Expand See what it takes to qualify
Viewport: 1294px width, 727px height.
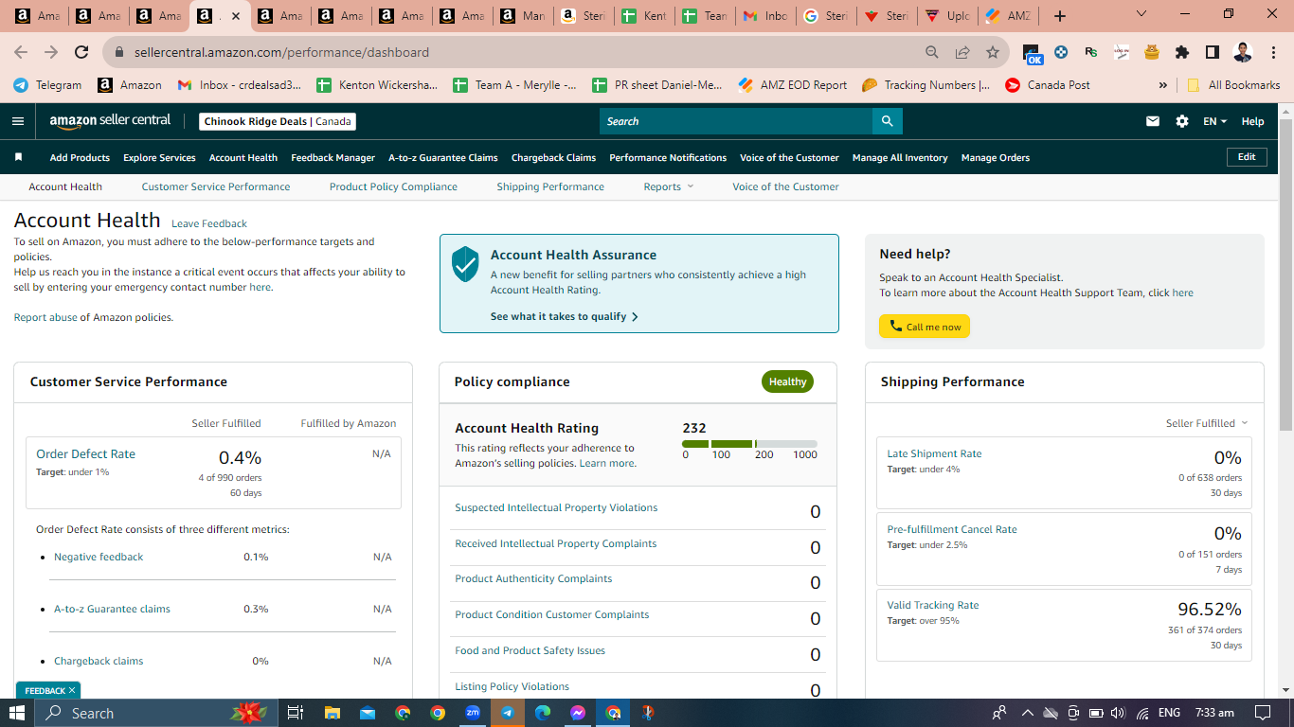[564, 316]
